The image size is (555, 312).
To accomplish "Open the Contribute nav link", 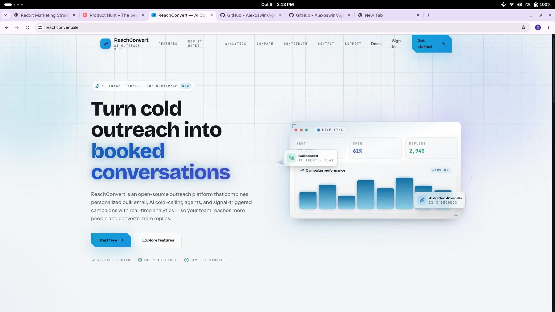I will click(295, 44).
